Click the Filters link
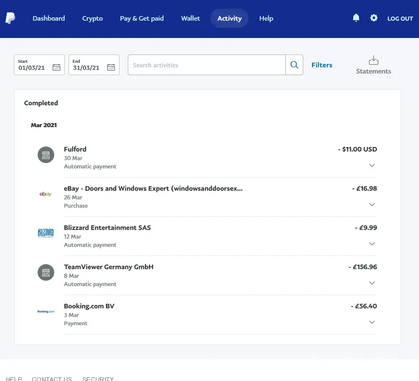 pos(322,65)
